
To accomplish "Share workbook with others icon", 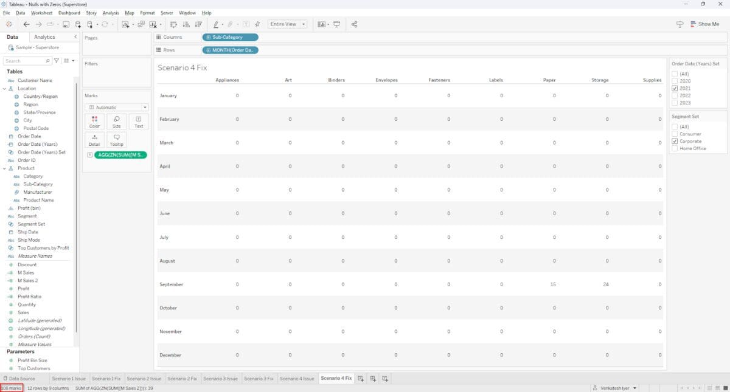I will (x=354, y=24).
